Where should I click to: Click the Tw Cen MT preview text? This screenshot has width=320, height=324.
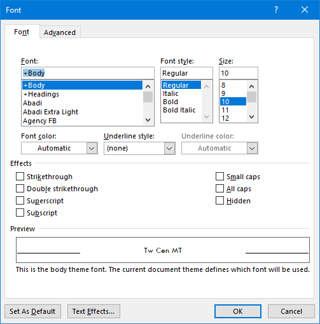pyautogui.click(x=163, y=250)
